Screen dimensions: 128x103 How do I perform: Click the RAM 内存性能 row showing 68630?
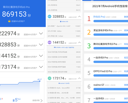pos(64,52)
